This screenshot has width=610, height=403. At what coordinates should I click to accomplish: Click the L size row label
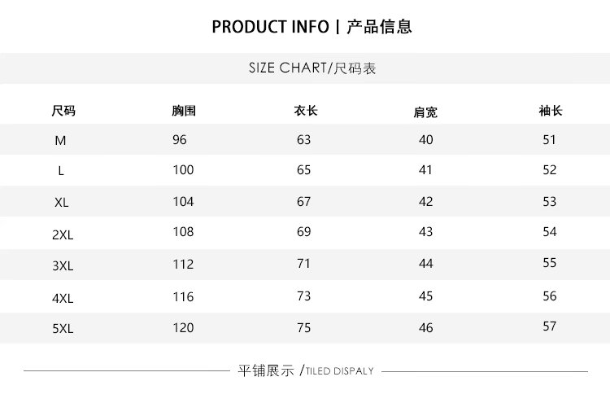pos(61,172)
